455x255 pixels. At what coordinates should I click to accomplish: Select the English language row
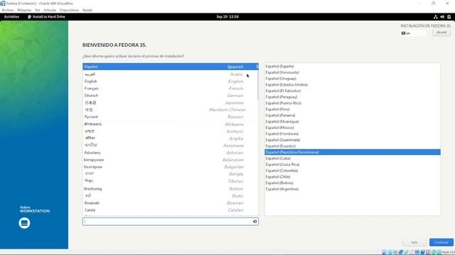pos(171,81)
